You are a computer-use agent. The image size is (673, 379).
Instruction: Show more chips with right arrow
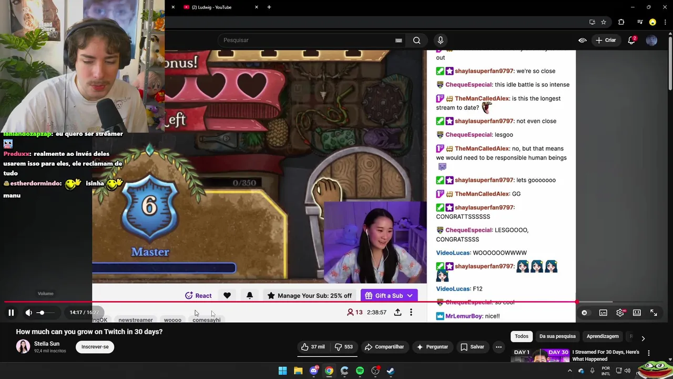pos(643,338)
